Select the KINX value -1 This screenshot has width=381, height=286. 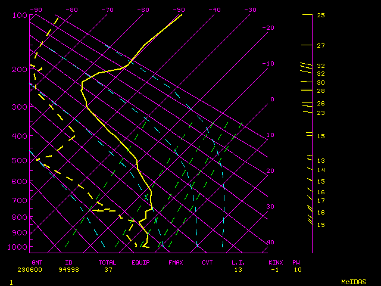(x=274, y=269)
